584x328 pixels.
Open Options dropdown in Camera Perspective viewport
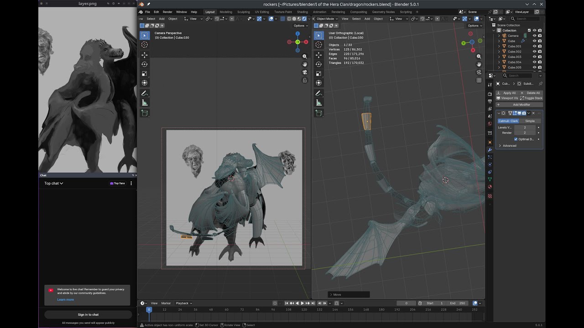coord(301,26)
